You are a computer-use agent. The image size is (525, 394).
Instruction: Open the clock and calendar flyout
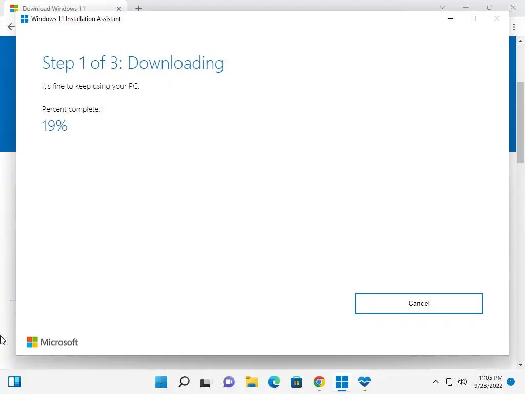click(489, 382)
